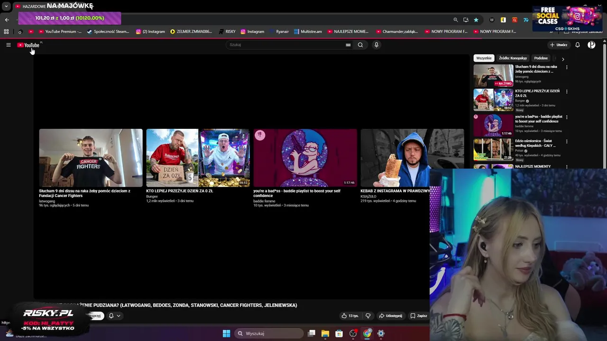Open title 'KEBAB Z INSTAGRAMA W PRAWDZIWY'

click(x=395, y=191)
